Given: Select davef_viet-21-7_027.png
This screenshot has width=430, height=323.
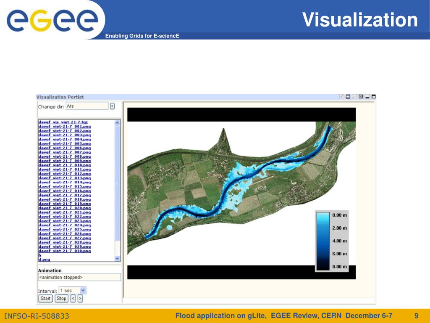Looking at the screenshot, I should pos(64,238).
